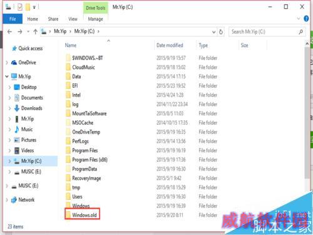Viewport: 313px width, 235px height.
Task: Select the Manage tab under Drive Tools
Action: pyautogui.click(x=95, y=19)
